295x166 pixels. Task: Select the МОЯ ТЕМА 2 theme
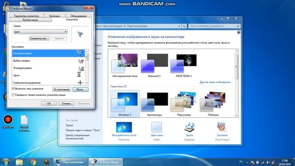coord(183,65)
